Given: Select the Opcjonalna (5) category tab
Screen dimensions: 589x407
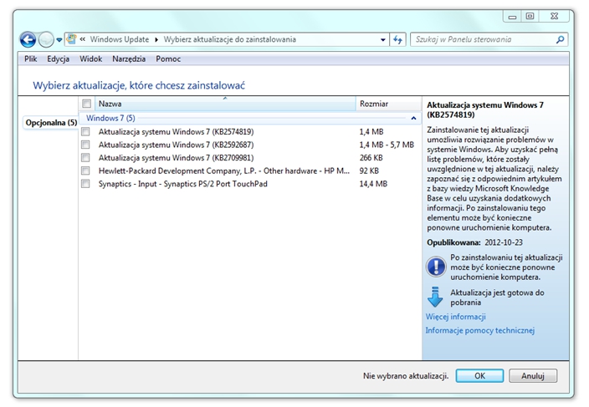Looking at the screenshot, I should [x=51, y=123].
